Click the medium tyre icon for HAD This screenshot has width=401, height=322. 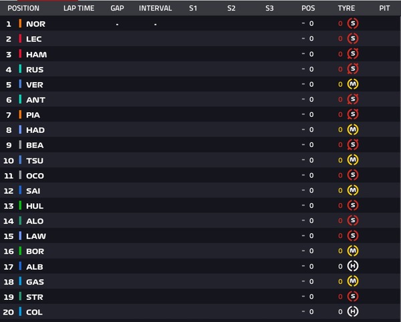pos(353,130)
